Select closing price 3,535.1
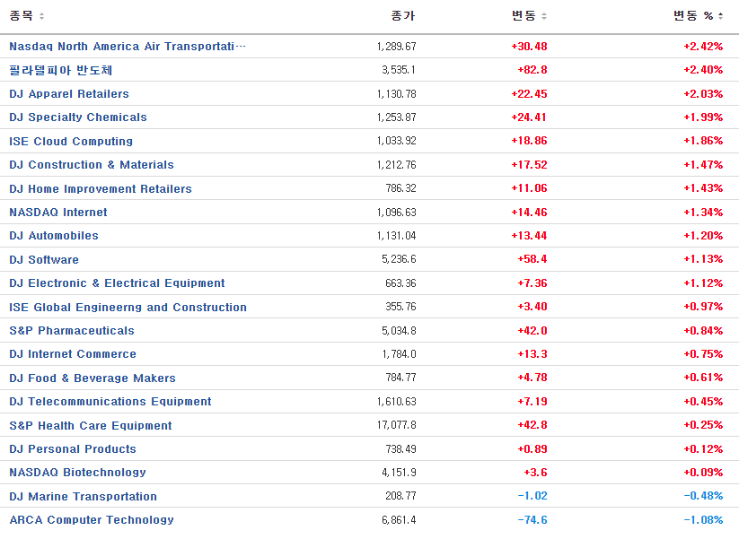The image size is (739, 539). click(x=399, y=70)
